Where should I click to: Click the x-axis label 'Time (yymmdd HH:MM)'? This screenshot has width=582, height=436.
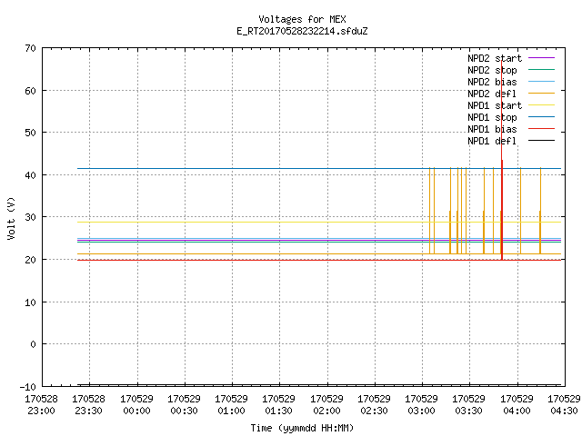(302, 428)
